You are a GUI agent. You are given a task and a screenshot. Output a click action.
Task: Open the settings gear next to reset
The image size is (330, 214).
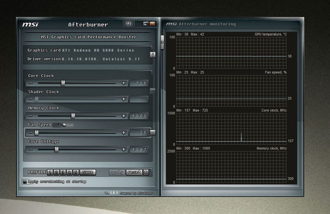pyautogui.click(x=146, y=172)
